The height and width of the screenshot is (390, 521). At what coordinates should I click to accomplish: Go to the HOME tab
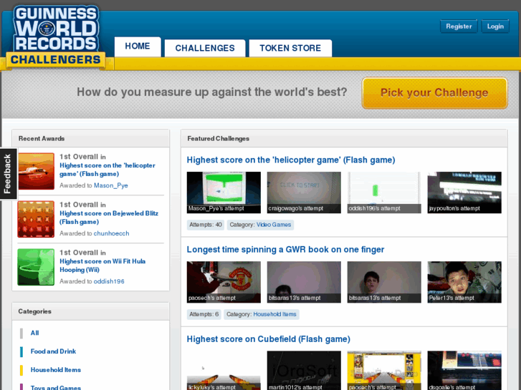(x=138, y=47)
